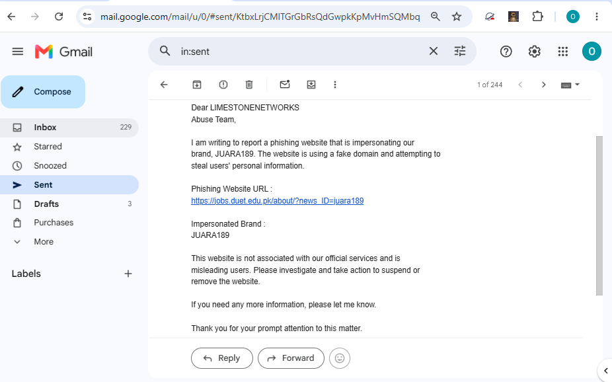Open the Google apps grid
Screen dimensions: 612x382
[563, 52]
